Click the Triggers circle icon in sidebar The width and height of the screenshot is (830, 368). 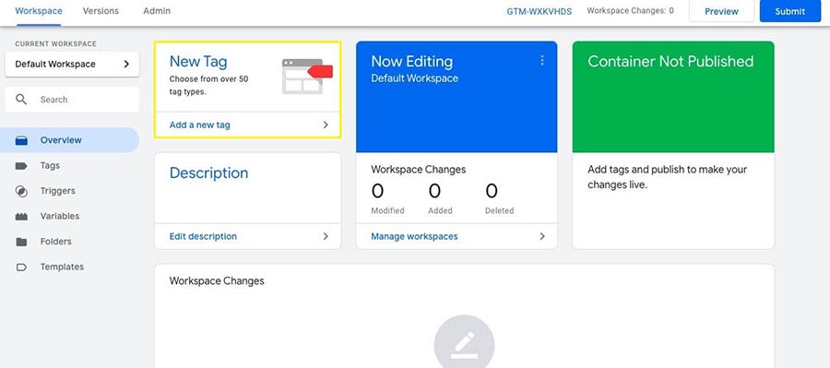[21, 191]
